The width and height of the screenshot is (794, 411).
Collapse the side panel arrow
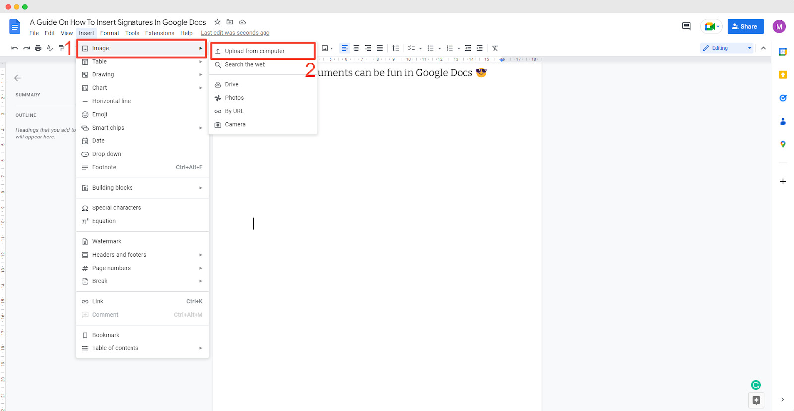point(782,400)
